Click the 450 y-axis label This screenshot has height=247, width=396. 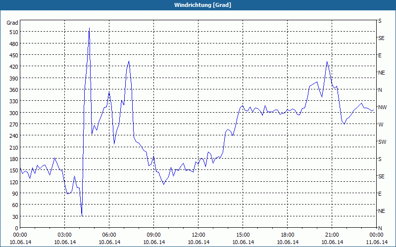point(14,55)
